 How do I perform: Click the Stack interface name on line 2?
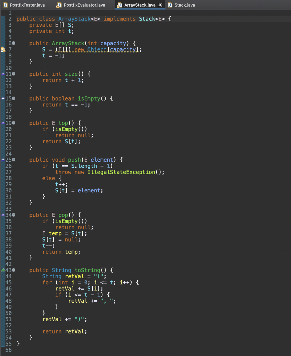coord(147,19)
